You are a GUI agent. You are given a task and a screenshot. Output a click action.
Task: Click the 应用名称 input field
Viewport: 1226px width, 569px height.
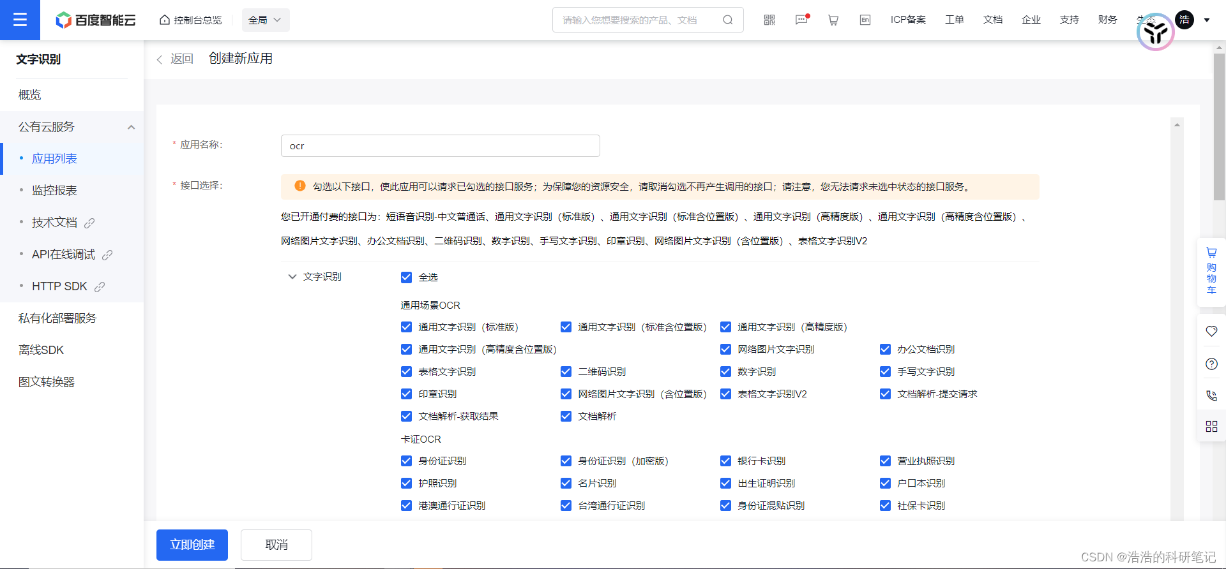point(441,145)
